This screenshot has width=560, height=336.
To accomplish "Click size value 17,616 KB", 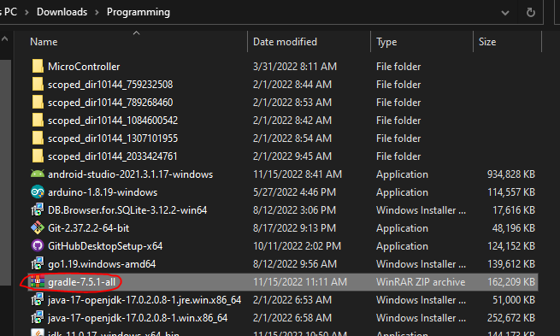I will click(514, 210).
